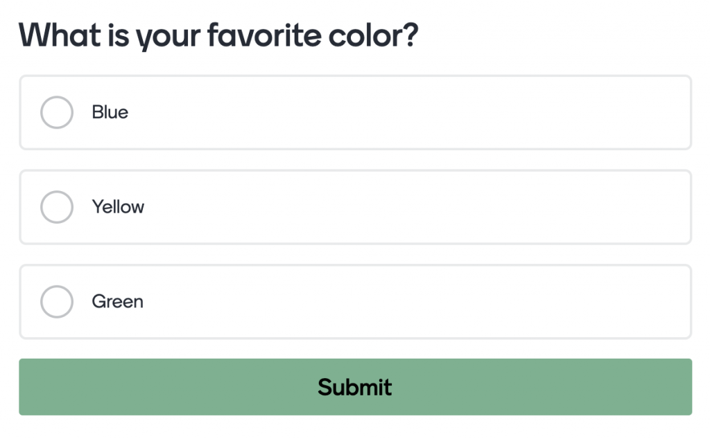Click the word "your" in the heading
The image size is (710, 439).
pyautogui.click(x=168, y=36)
